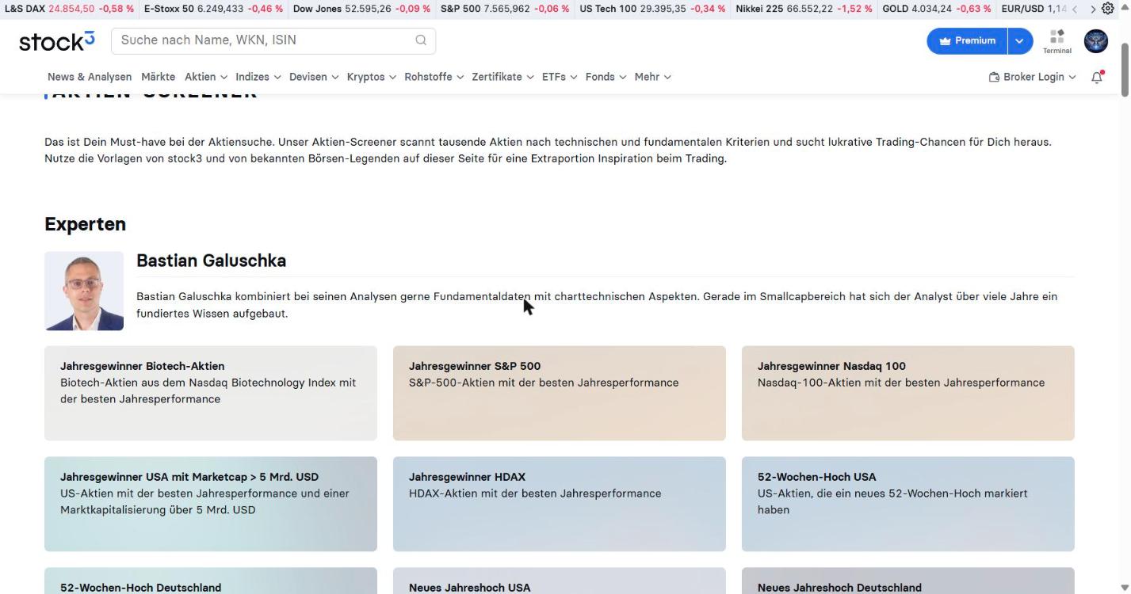Click the Bastian Galuschka name heading

pos(211,261)
